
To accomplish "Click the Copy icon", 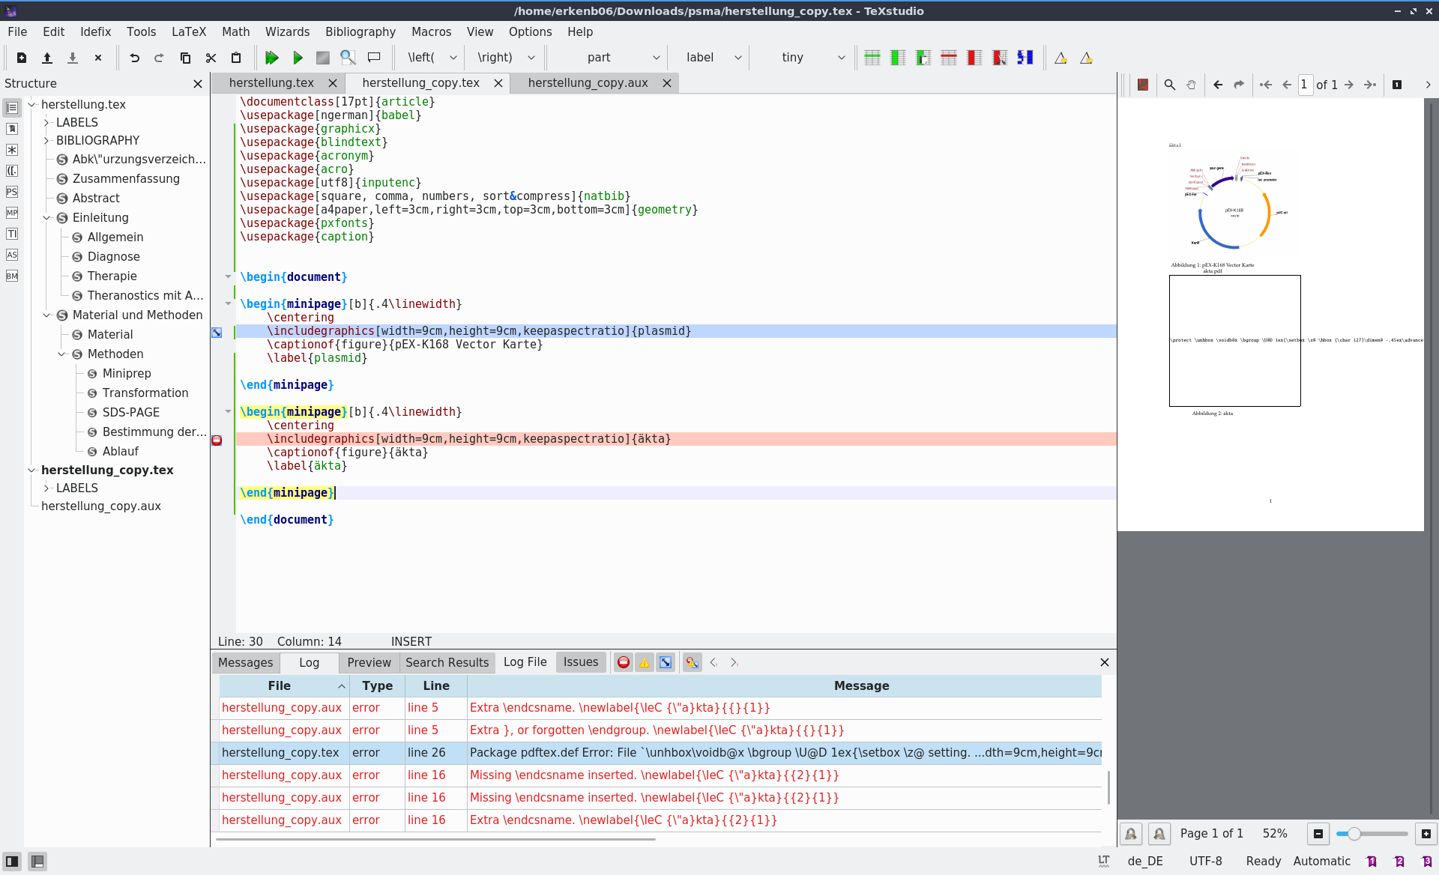I will coord(185,58).
